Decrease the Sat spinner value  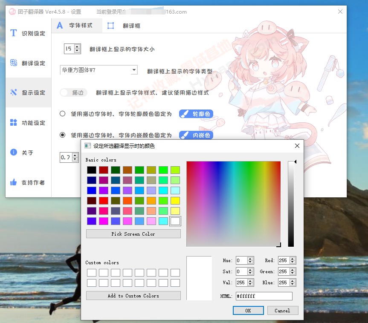coord(250,274)
